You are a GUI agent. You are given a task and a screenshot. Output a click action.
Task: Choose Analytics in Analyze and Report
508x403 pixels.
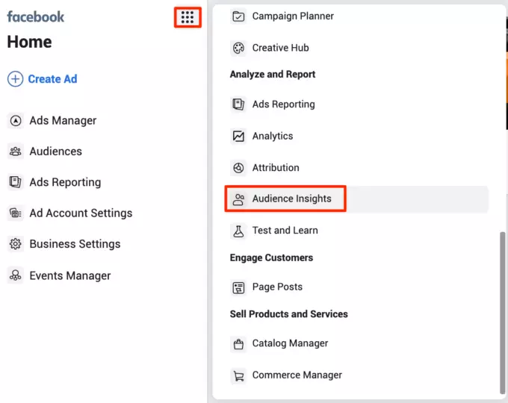tap(272, 137)
